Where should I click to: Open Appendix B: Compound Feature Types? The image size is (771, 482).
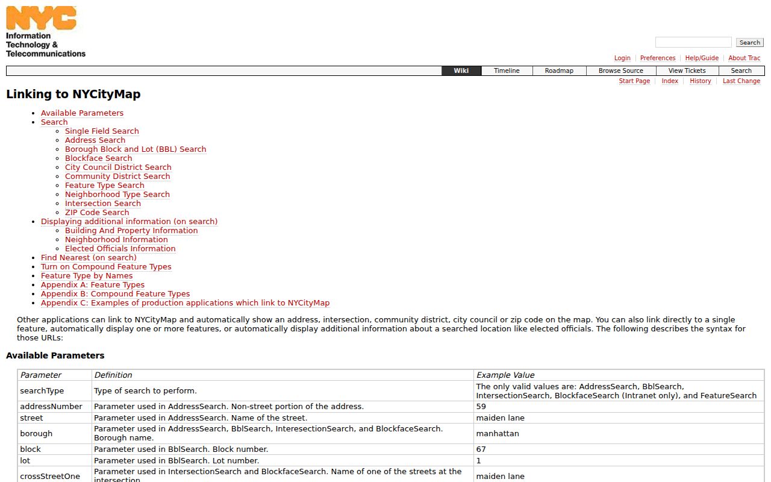pos(115,294)
